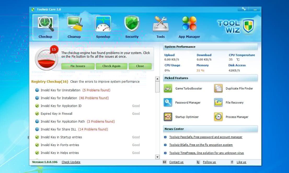Select '(5 Problems found)' uninstallation text
Image resolution: width=289 pixels, height=173 pixels.
coord(96,90)
